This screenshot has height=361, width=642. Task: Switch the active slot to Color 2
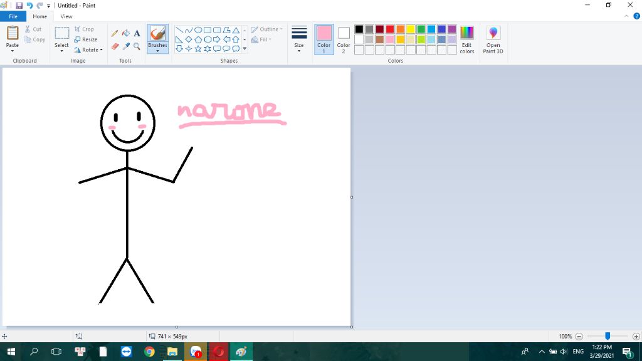344,39
